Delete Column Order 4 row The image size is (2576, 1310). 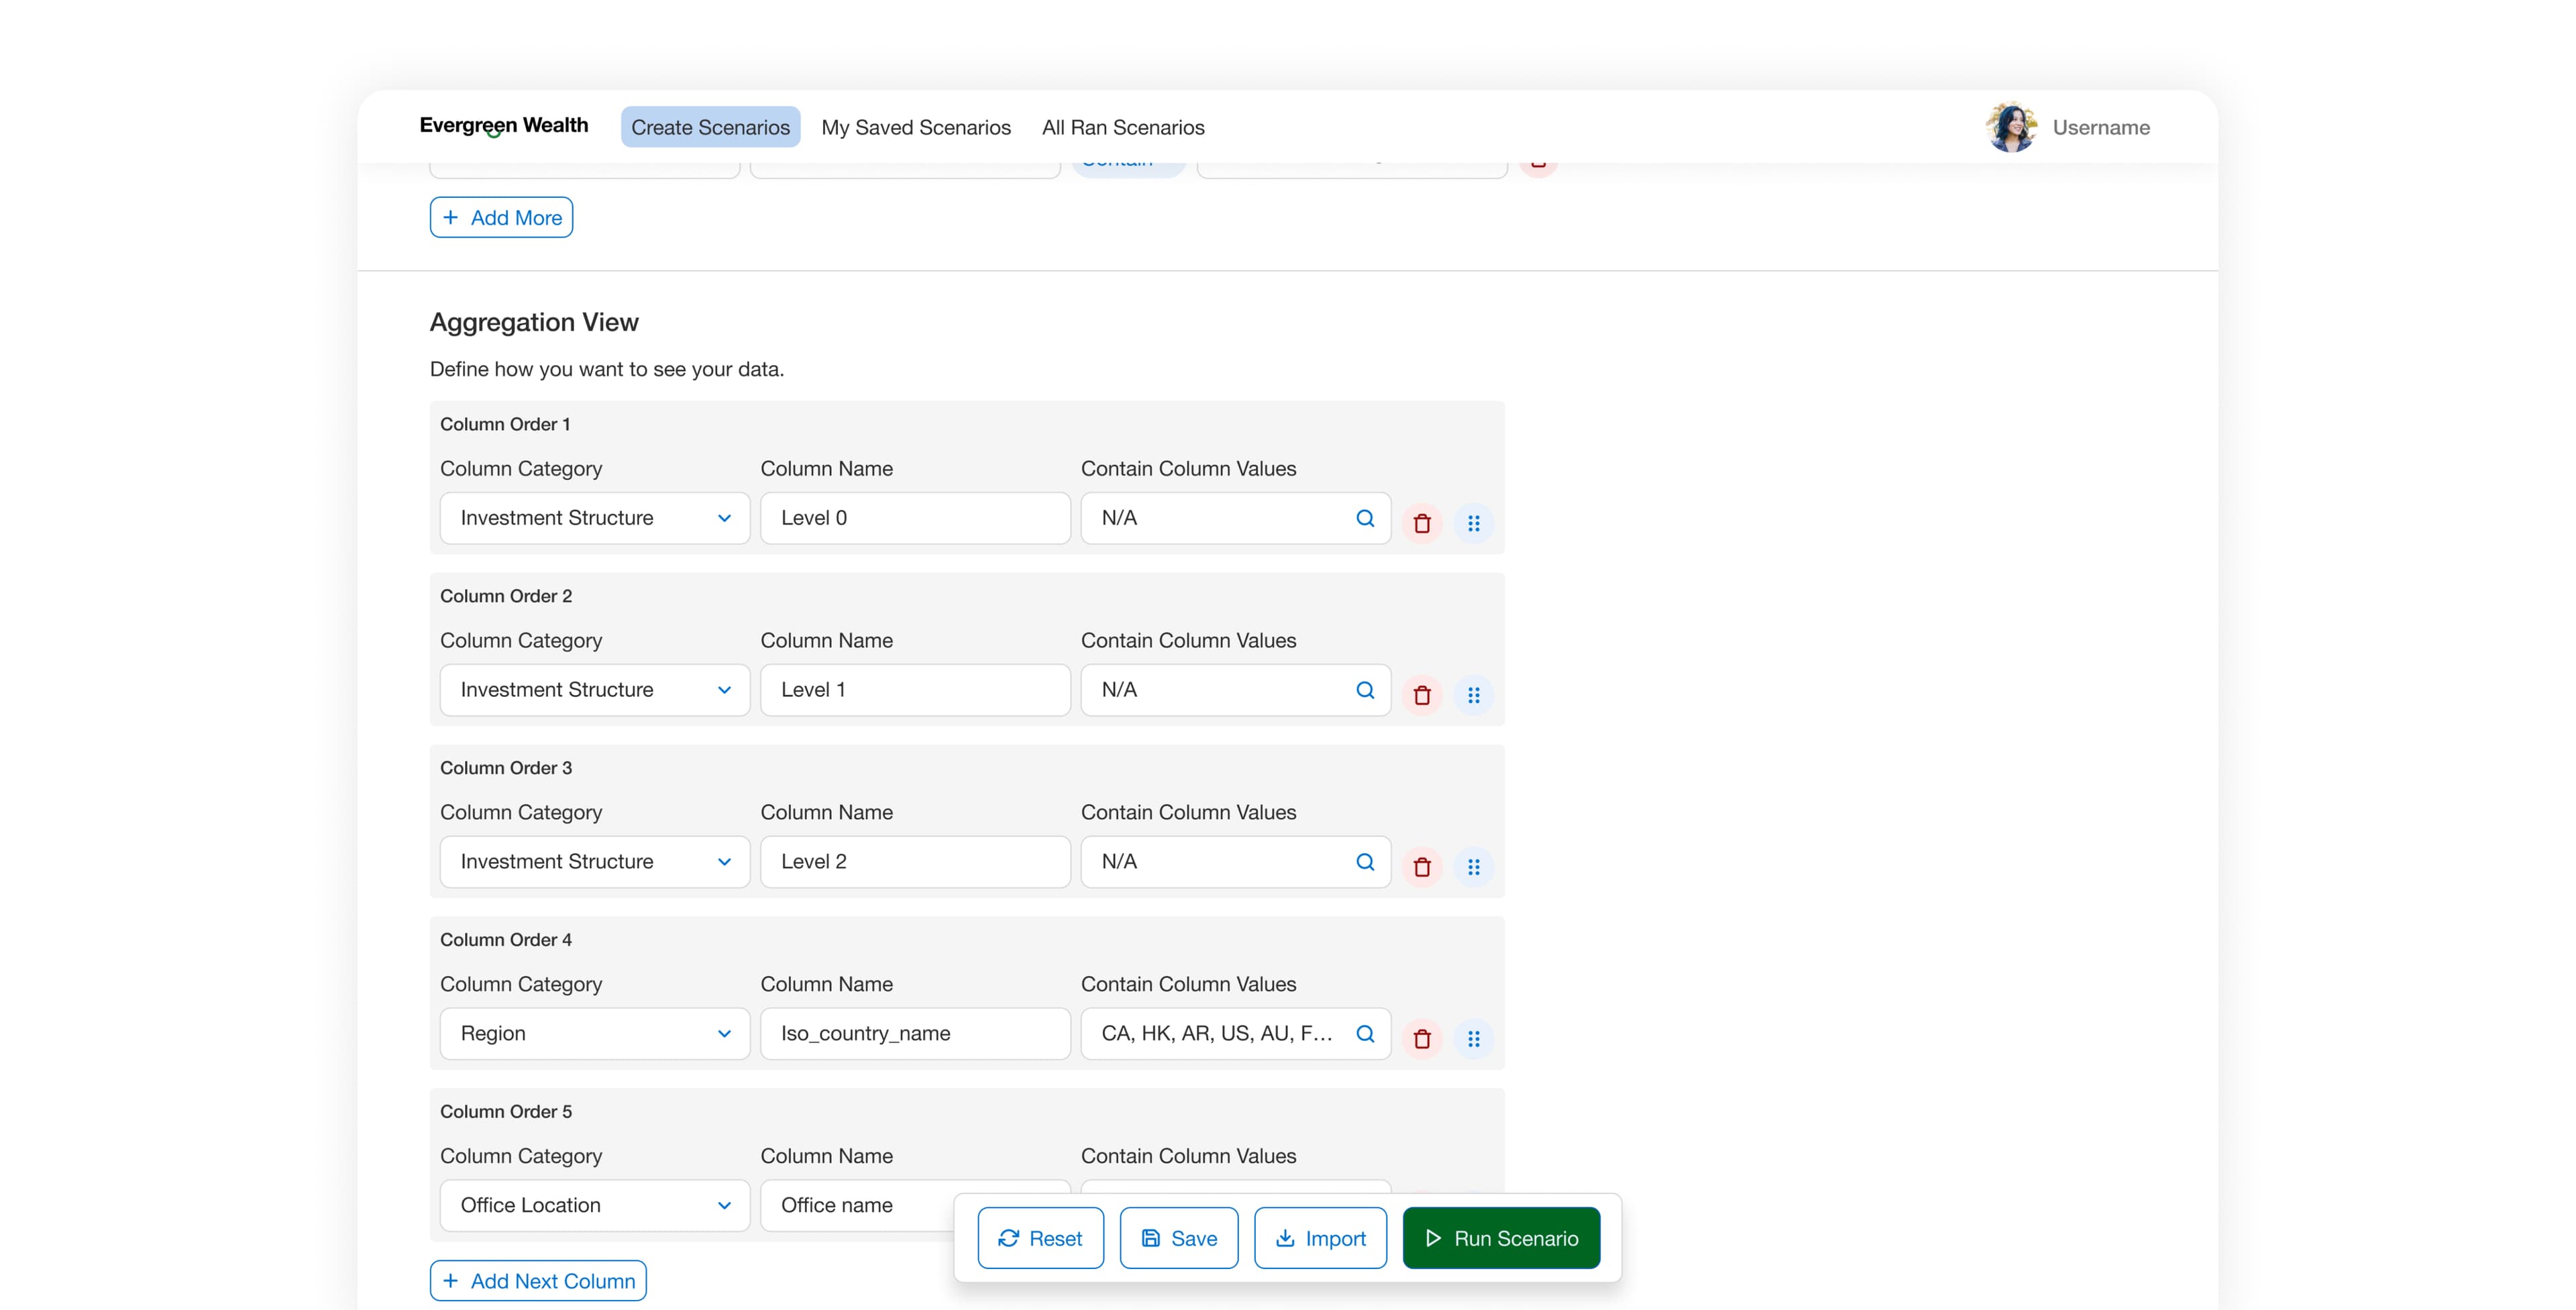pyautogui.click(x=1422, y=1039)
